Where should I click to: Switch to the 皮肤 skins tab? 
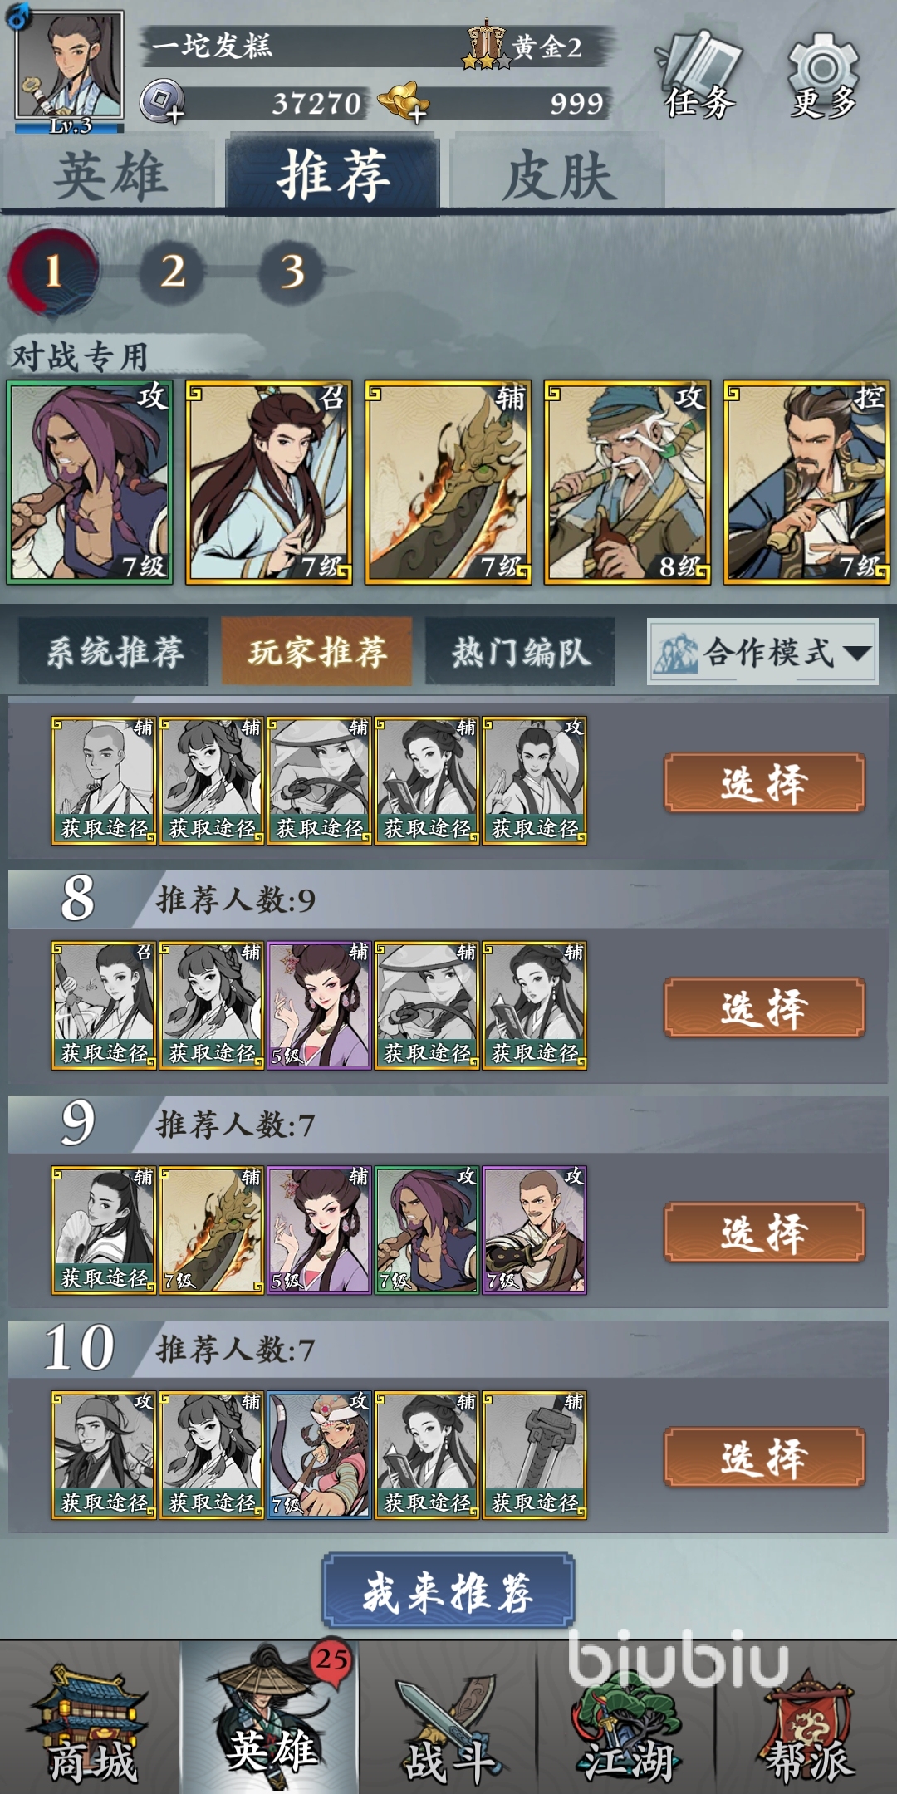[x=558, y=174]
